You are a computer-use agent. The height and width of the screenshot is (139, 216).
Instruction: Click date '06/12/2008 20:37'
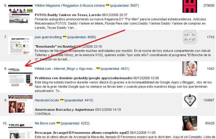(x=115, y=15)
